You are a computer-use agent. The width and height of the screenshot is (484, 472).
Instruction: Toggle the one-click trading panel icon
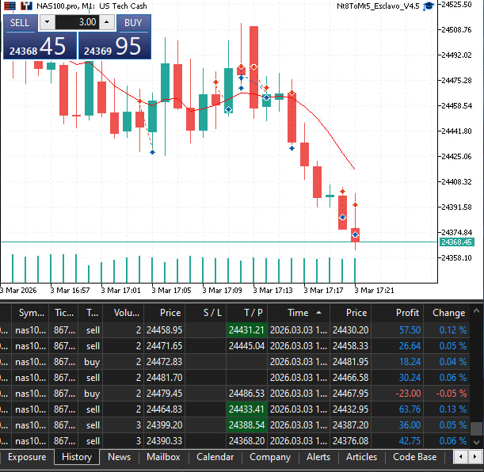[x=10, y=6]
